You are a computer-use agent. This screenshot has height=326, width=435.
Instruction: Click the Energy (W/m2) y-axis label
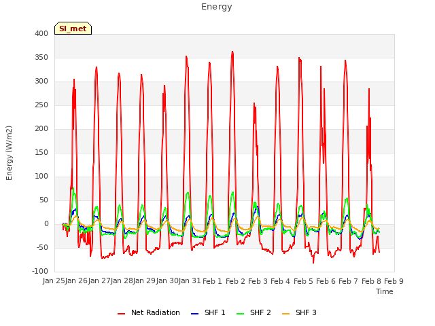click(x=9, y=153)
